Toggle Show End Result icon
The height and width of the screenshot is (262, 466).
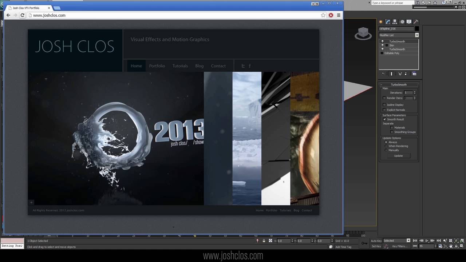point(392,74)
